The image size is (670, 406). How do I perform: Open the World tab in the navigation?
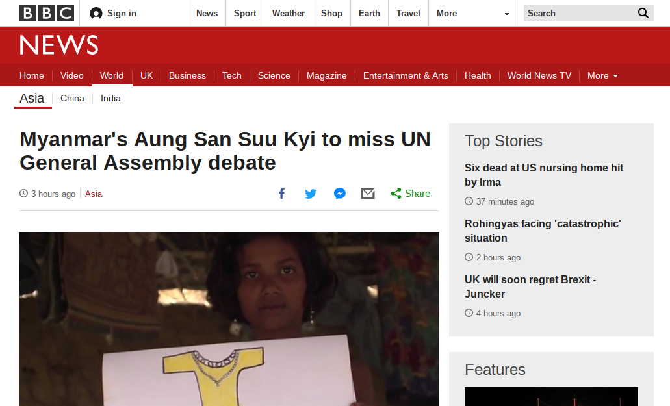click(x=112, y=75)
